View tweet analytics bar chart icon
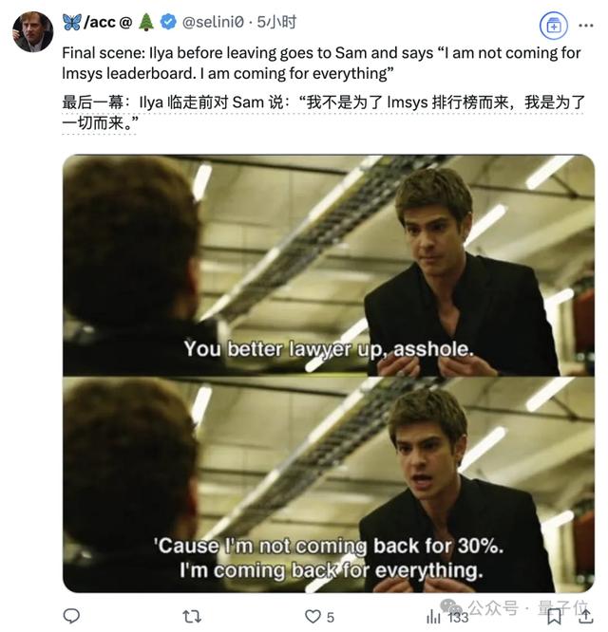This screenshot has height=632, width=608. tap(433, 616)
